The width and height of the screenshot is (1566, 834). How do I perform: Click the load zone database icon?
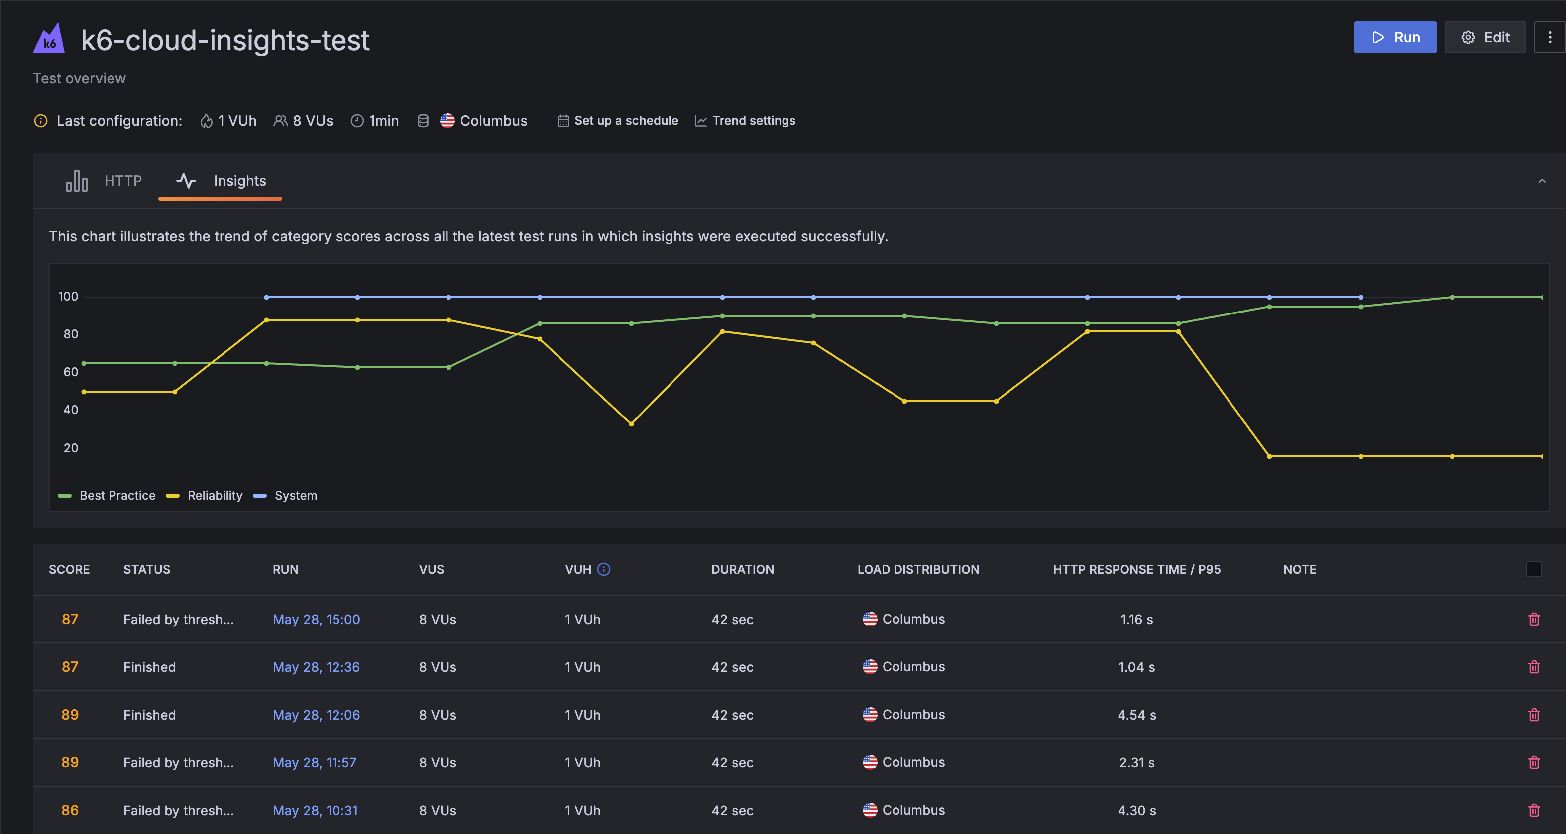423,120
